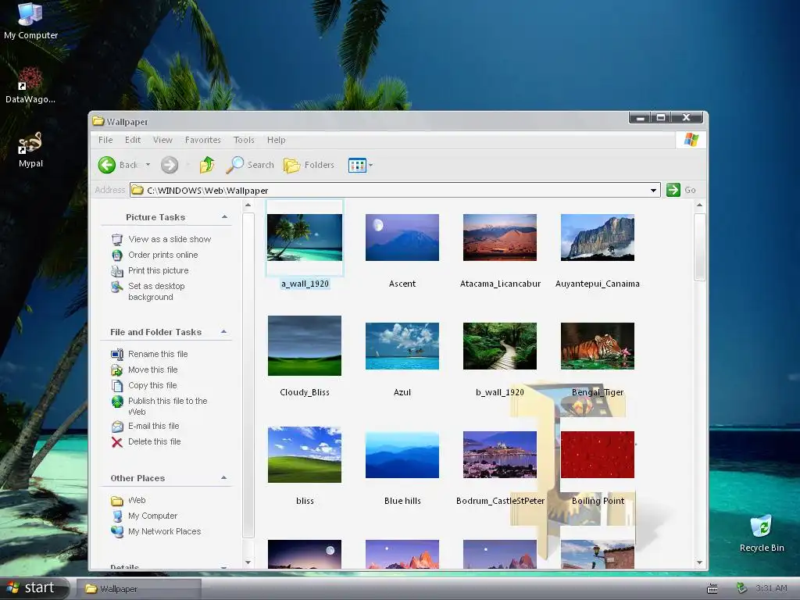Click the tray icon beside the clock

[x=742, y=588]
